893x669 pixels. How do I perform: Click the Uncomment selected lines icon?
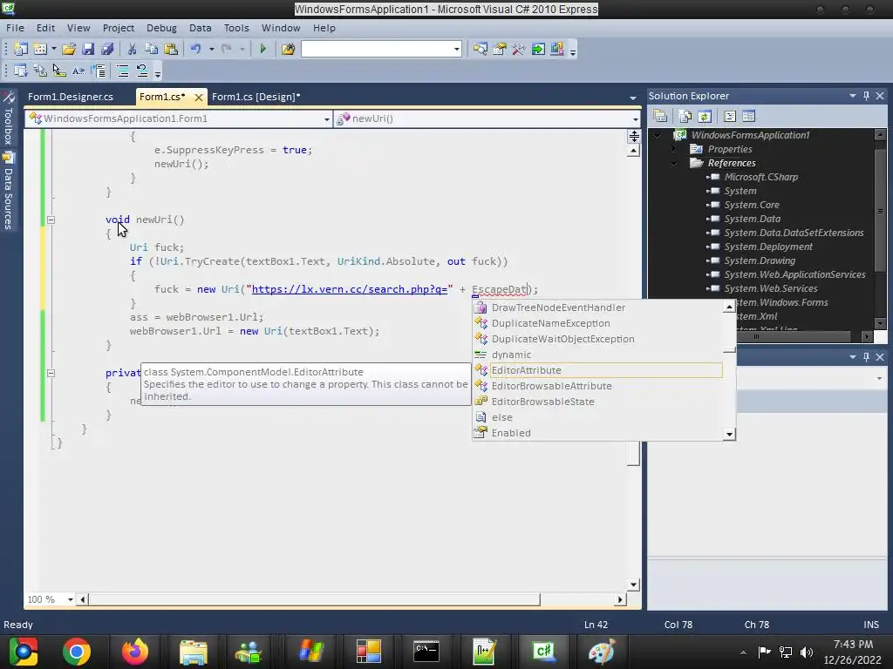click(x=142, y=71)
